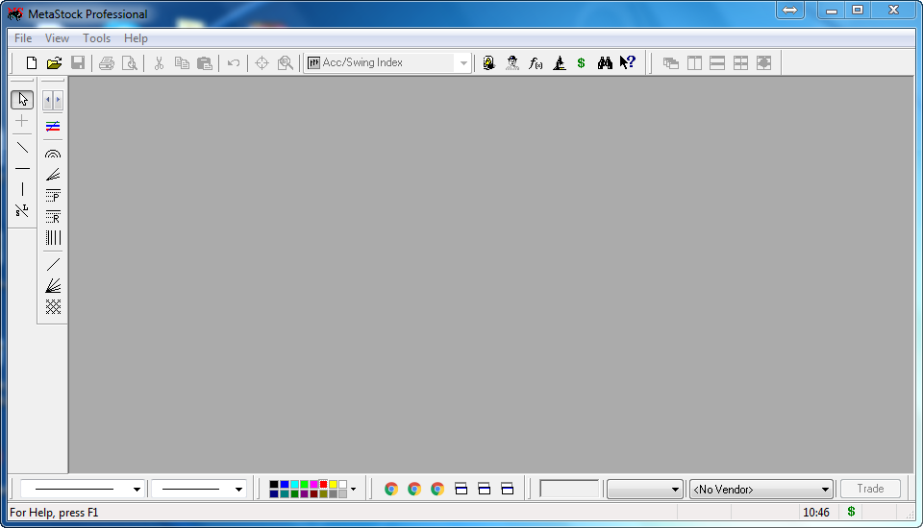Pick the yellow color swatch

point(333,485)
